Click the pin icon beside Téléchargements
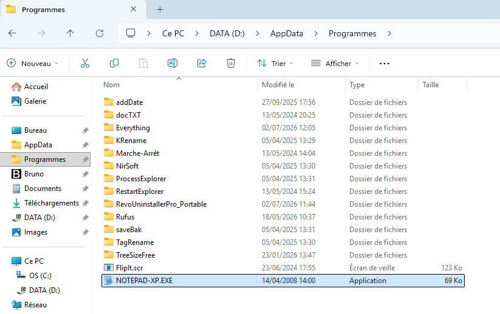 tap(85, 203)
